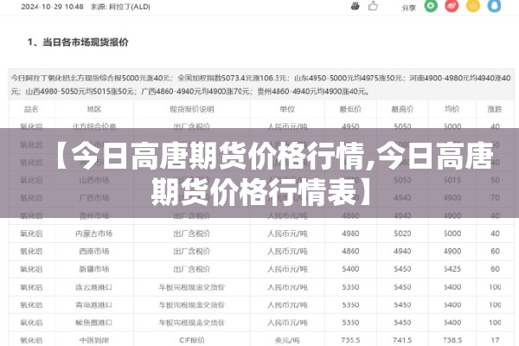Click change value 100 in 连云港港口 row
Viewport: 519px width, 346px height.
(495, 287)
